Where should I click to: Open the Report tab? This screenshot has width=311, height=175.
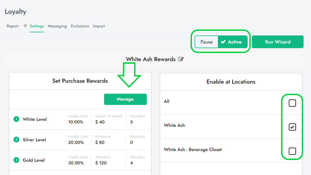[x=13, y=26]
